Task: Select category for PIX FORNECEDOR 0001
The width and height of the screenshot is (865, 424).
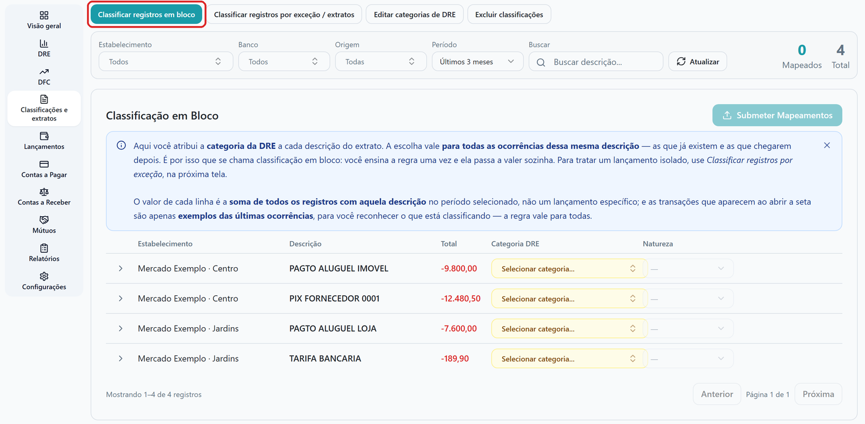Action: click(x=569, y=299)
